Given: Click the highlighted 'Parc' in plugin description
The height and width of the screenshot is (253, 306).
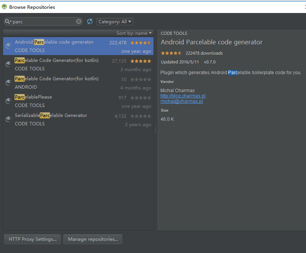Looking at the screenshot, I should tap(233, 73).
